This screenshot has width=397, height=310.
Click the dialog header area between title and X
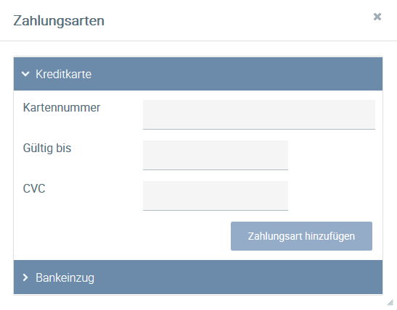238,20
